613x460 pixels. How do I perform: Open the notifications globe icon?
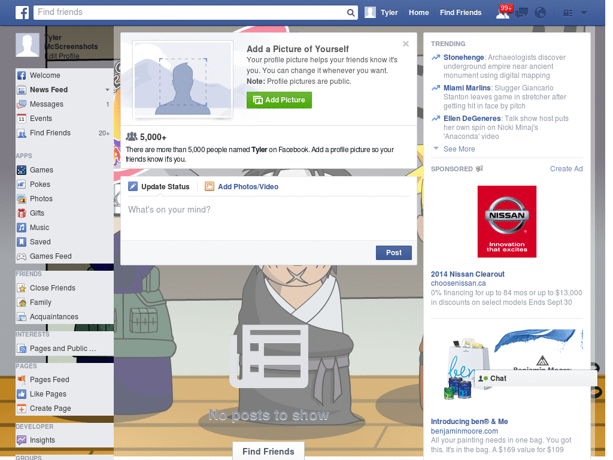(x=541, y=13)
